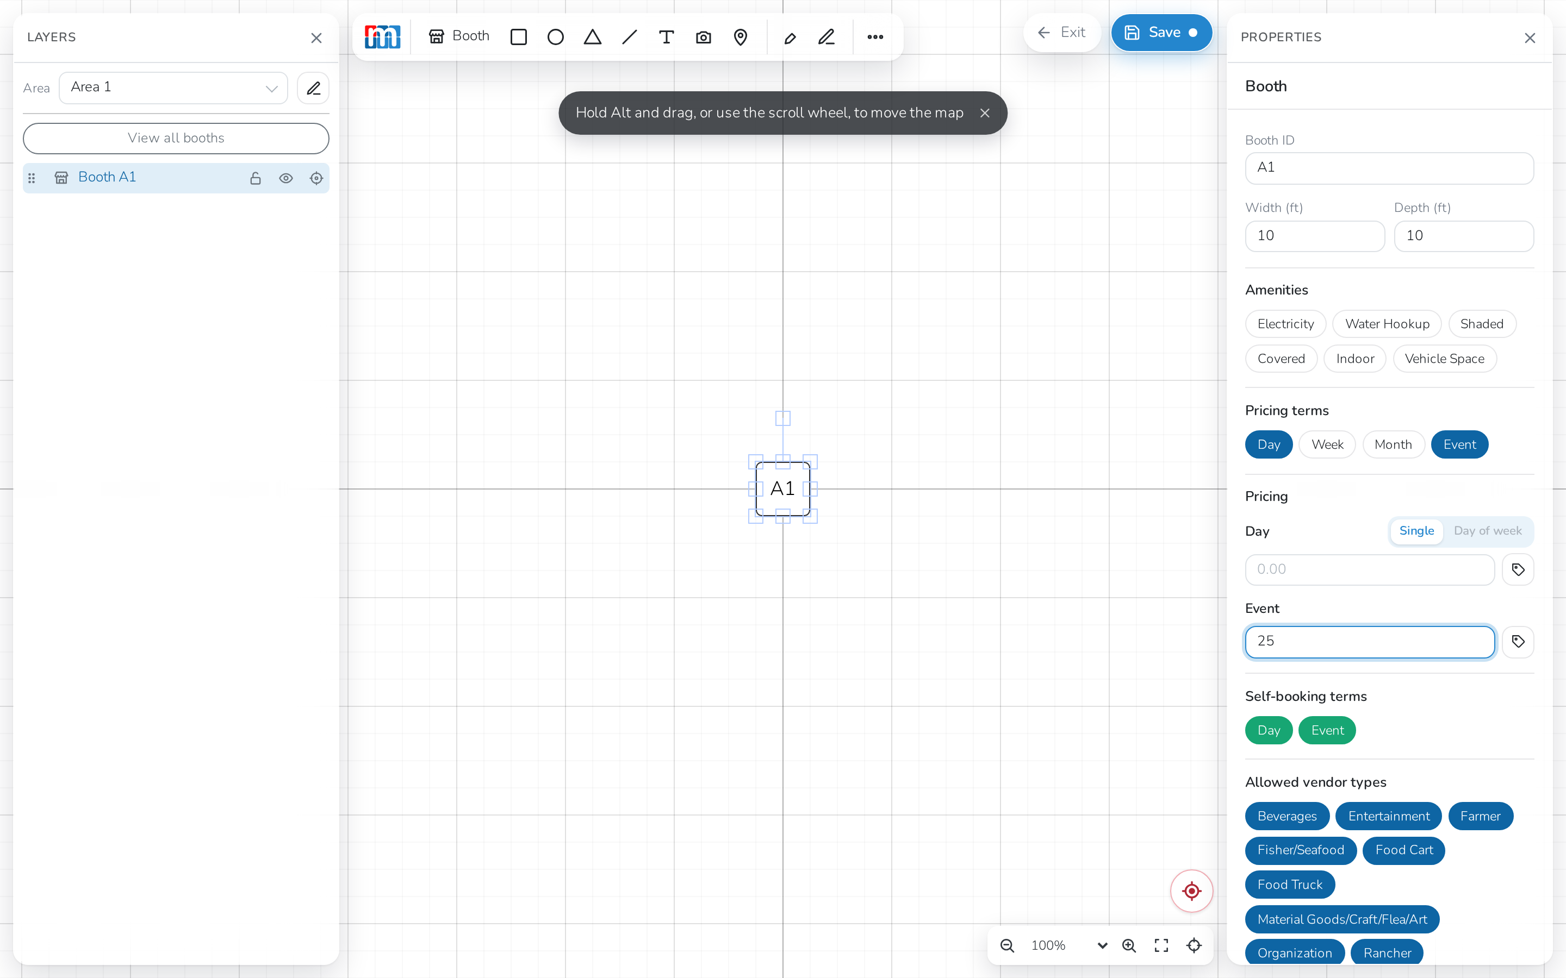Switch Day pricing to Single
The width and height of the screenshot is (1566, 978).
1416,531
